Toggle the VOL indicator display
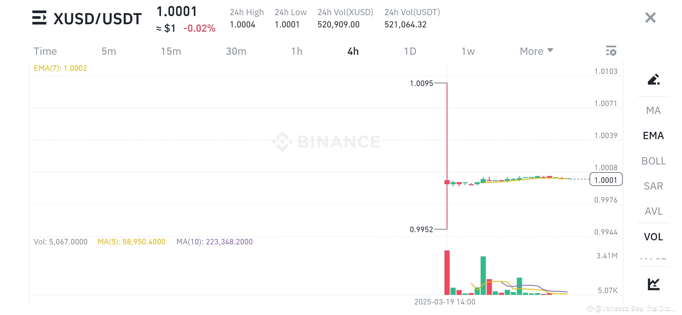The width and height of the screenshot is (682, 315). pos(653,237)
